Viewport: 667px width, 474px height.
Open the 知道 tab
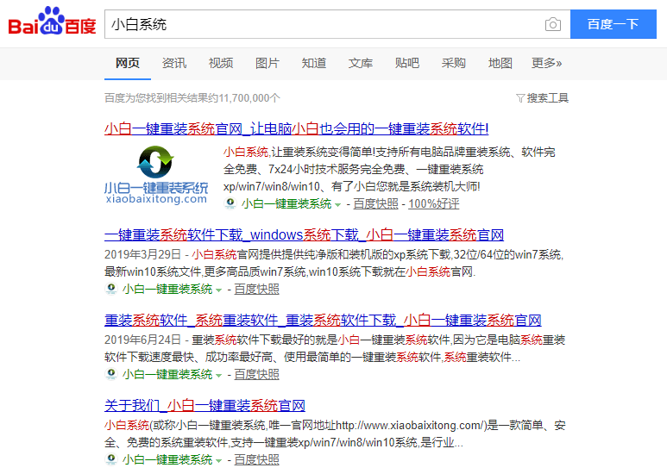314,63
